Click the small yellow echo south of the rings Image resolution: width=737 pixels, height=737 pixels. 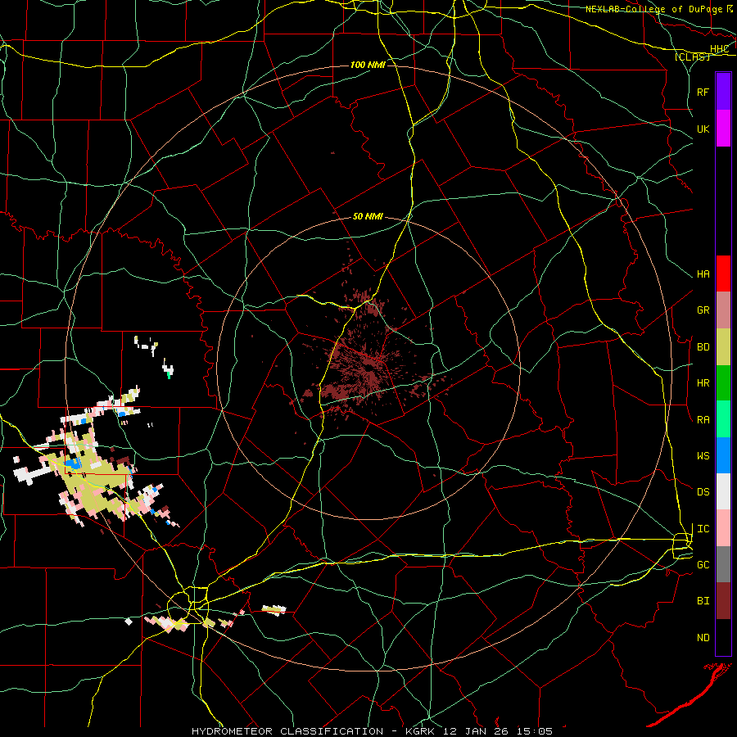274,610
